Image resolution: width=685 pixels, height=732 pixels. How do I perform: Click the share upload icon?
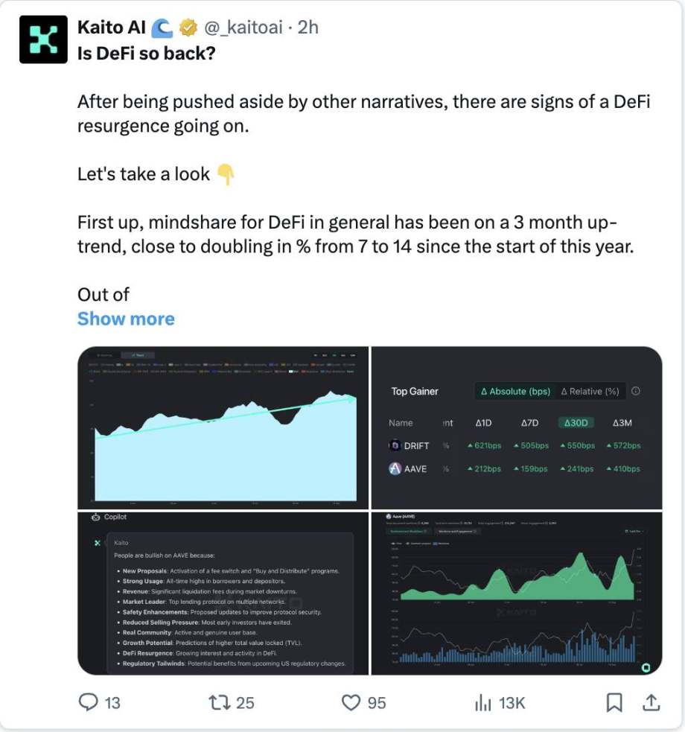click(650, 701)
